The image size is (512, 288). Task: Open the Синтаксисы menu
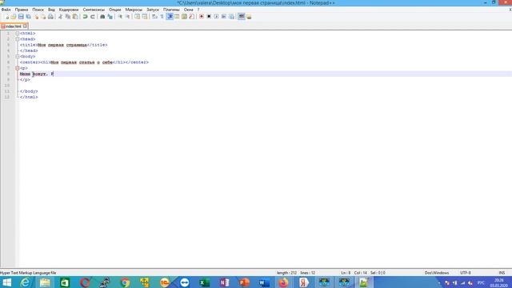point(94,10)
